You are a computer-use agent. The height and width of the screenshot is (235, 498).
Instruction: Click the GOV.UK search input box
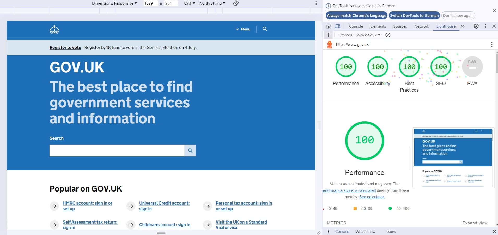(x=117, y=150)
